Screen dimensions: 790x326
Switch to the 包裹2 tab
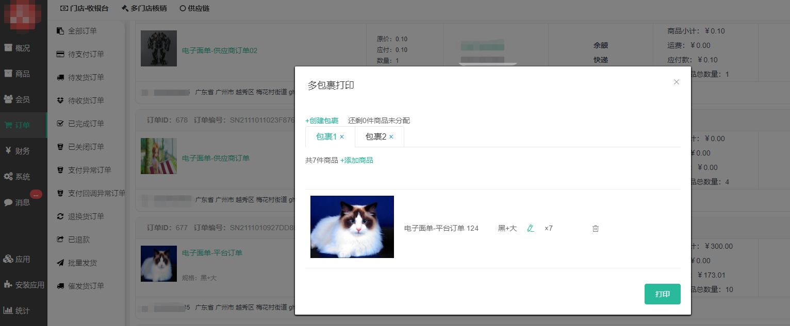pyautogui.click(x=375, y=137)
